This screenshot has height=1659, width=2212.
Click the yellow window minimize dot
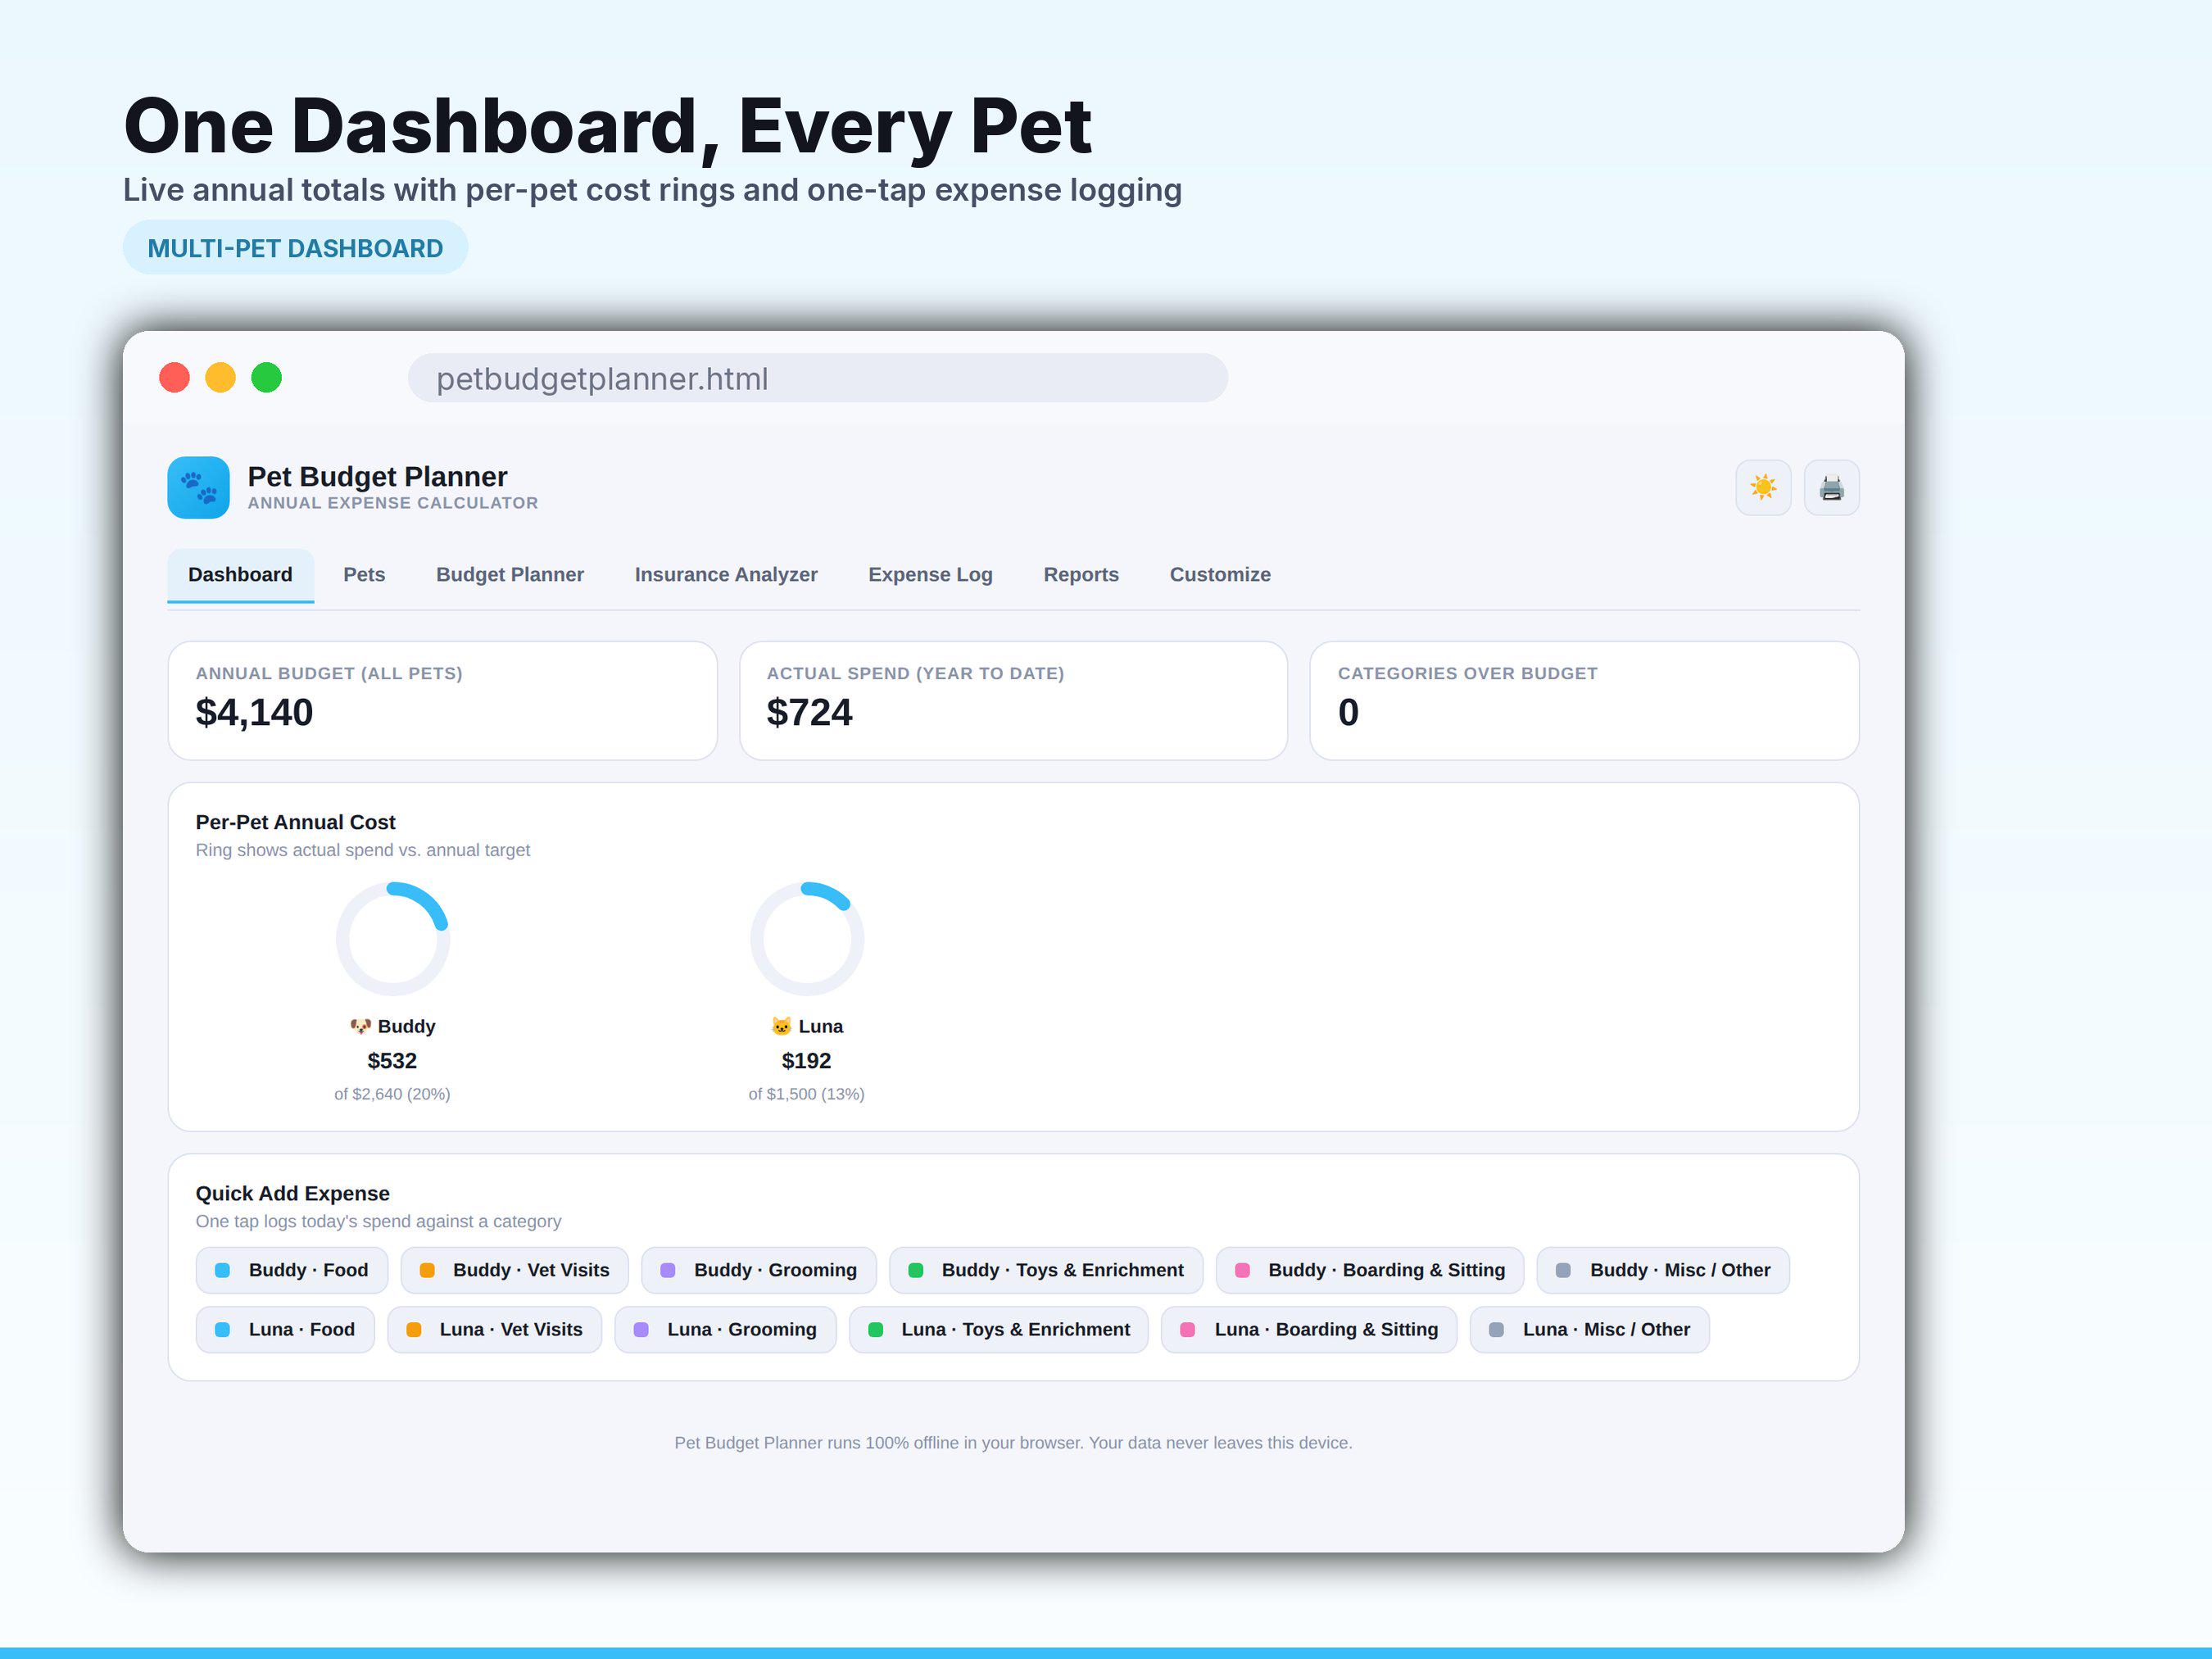[220, 378]
